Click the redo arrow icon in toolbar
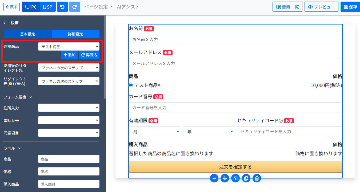The image size is (360, 192). pos(74,7)
